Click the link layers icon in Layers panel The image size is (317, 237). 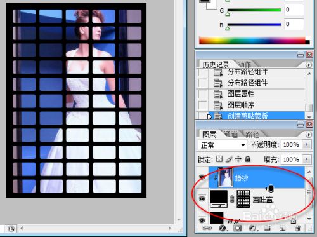[207, 228]
